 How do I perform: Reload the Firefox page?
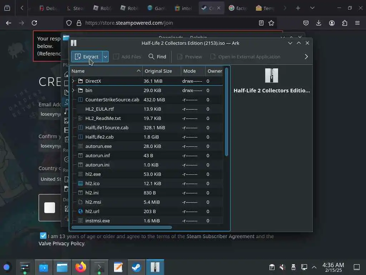(34, 23)
